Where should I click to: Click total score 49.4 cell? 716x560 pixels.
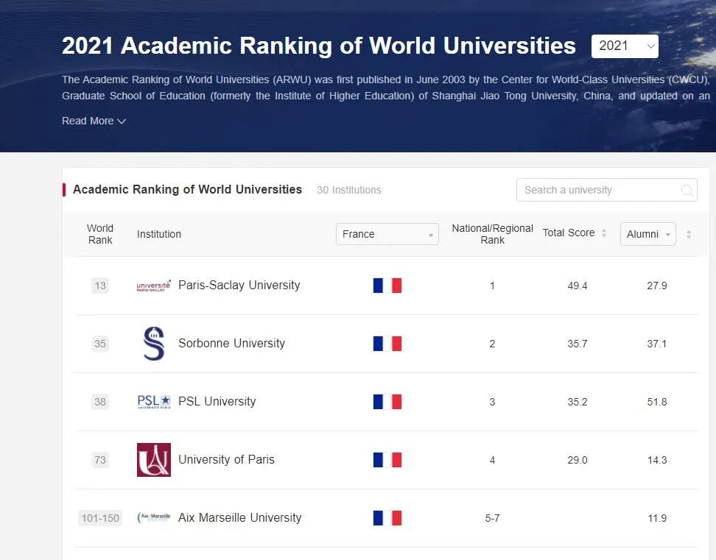(x=578, y=286)
